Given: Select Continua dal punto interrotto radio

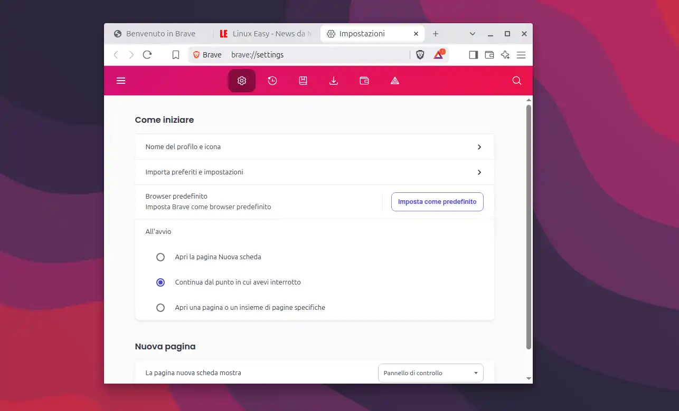Looking at the screenshot, I should pos(161,282).
